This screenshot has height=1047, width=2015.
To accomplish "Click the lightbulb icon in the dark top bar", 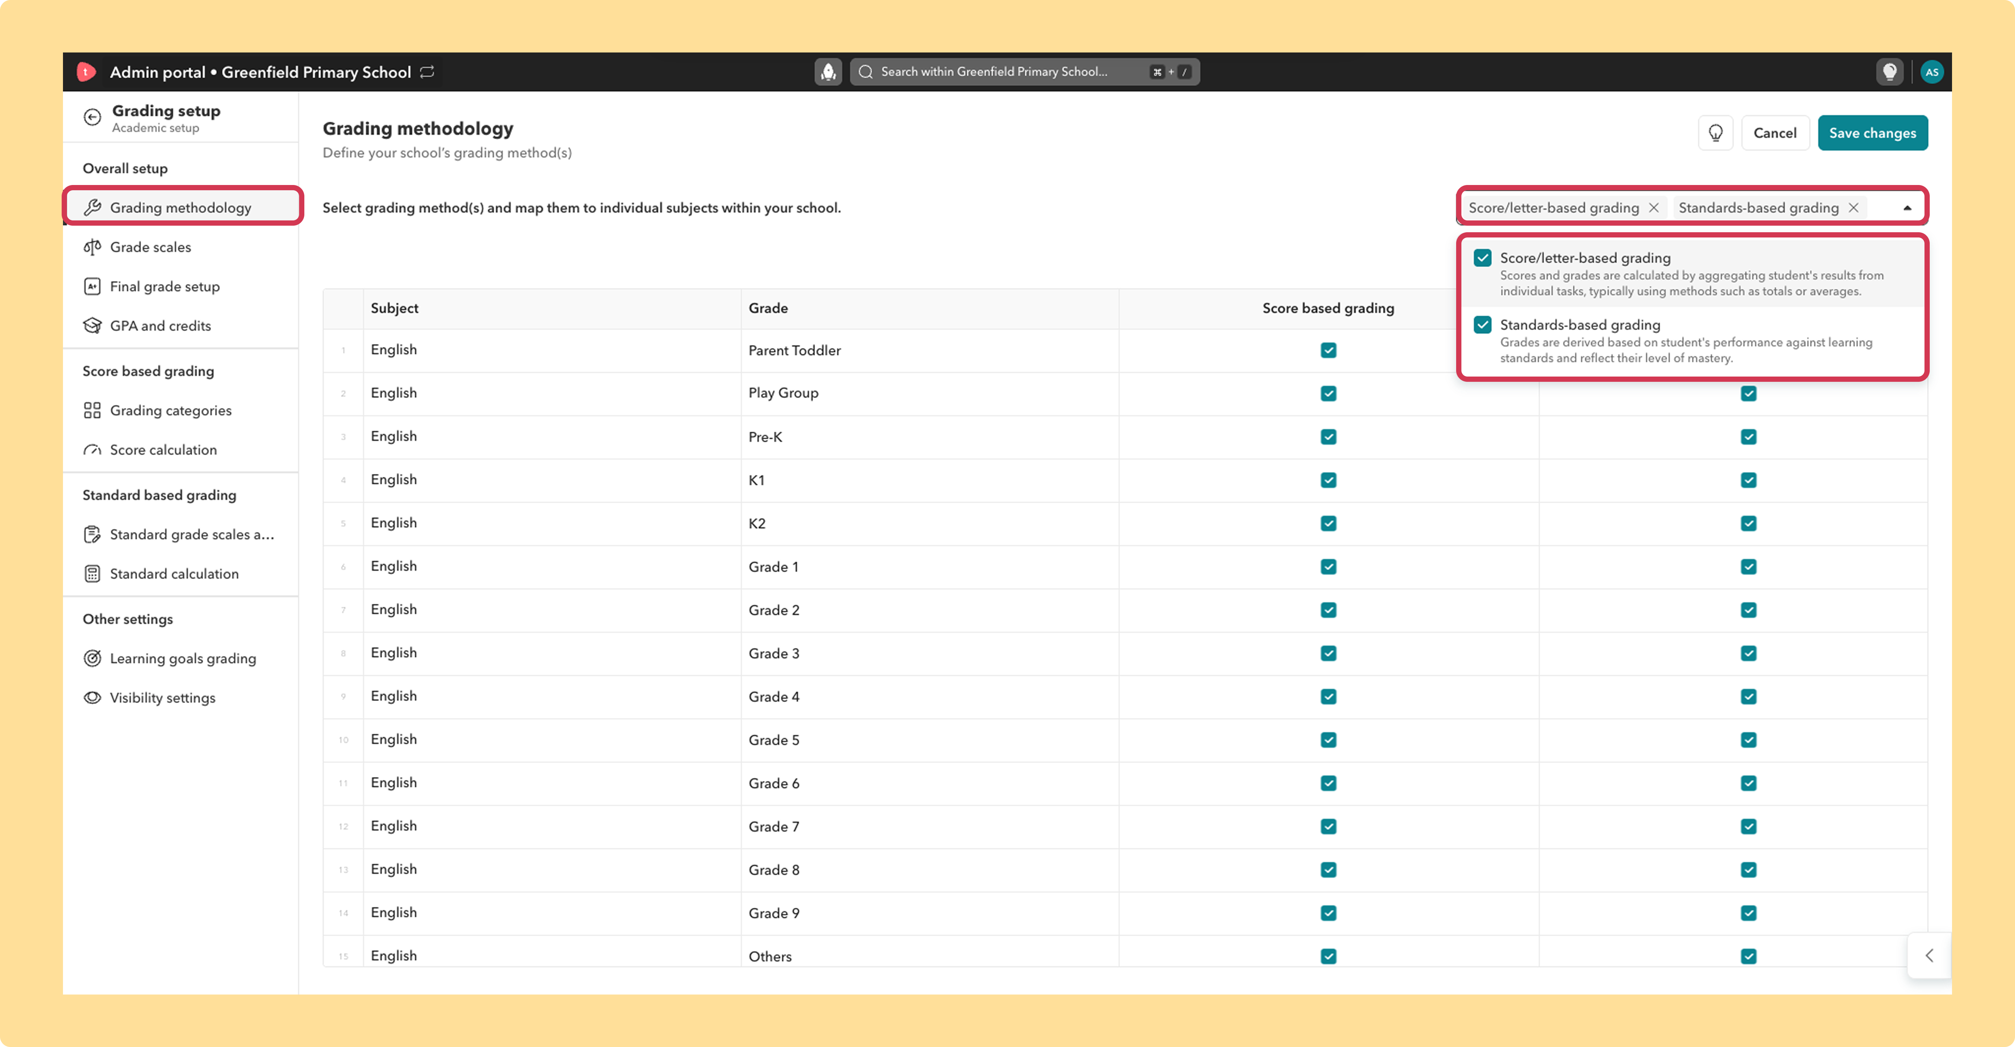I will [x=1890, y=72].
